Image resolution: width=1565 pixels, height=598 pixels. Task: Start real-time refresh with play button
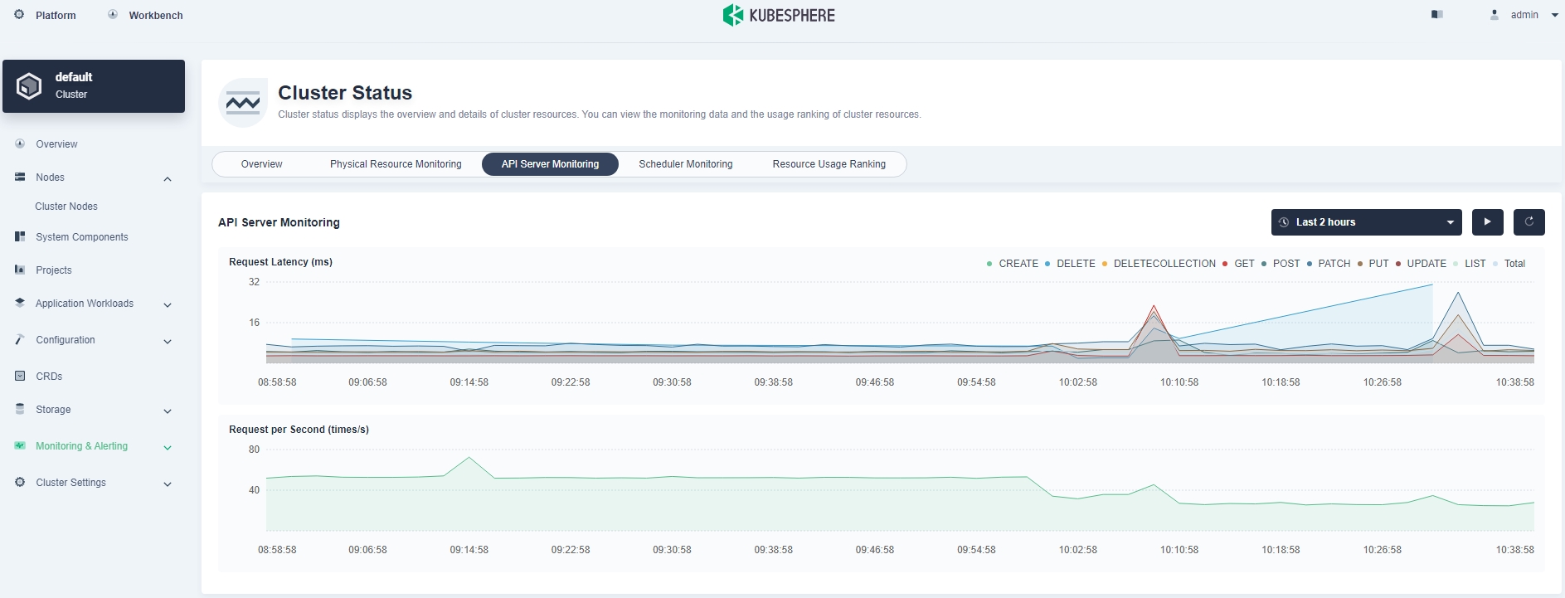point(1487,221)
